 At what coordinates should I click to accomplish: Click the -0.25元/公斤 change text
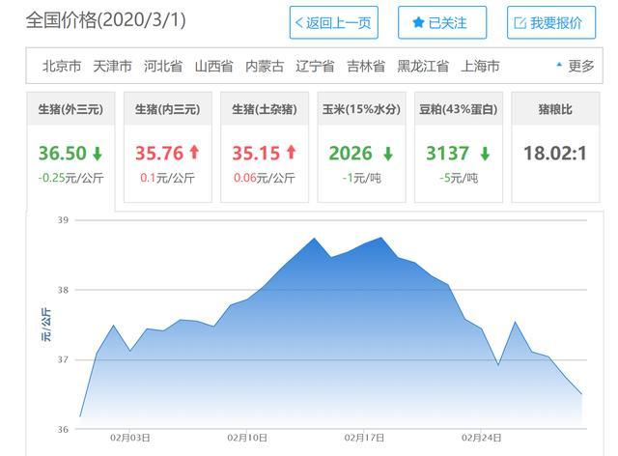pos(70,178)
